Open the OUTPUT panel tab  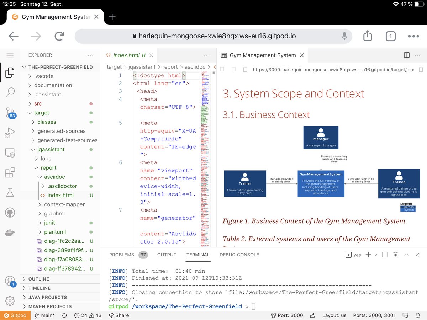pyautogui.click(x=167, y=255)
